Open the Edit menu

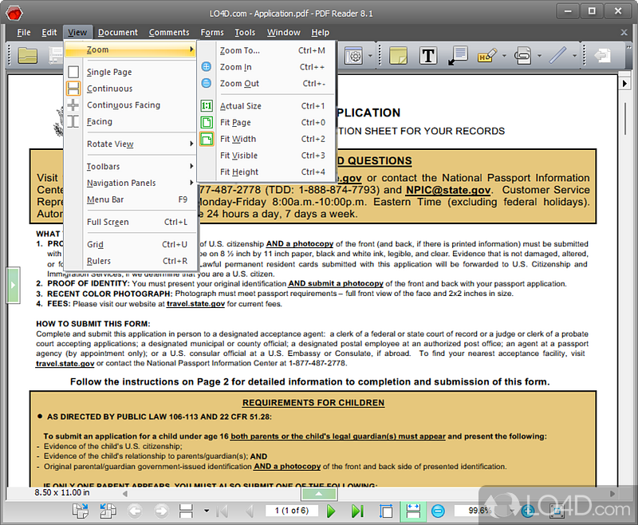coord(49,32)
